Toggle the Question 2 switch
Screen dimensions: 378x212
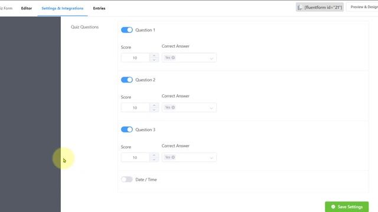pos(127,80)
